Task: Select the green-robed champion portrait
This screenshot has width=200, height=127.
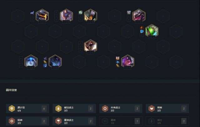Action: pos(152,31)
